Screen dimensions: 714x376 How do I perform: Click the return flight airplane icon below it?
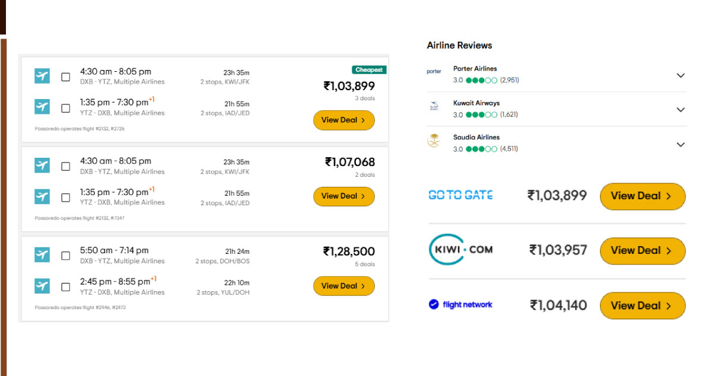point(42,106)
